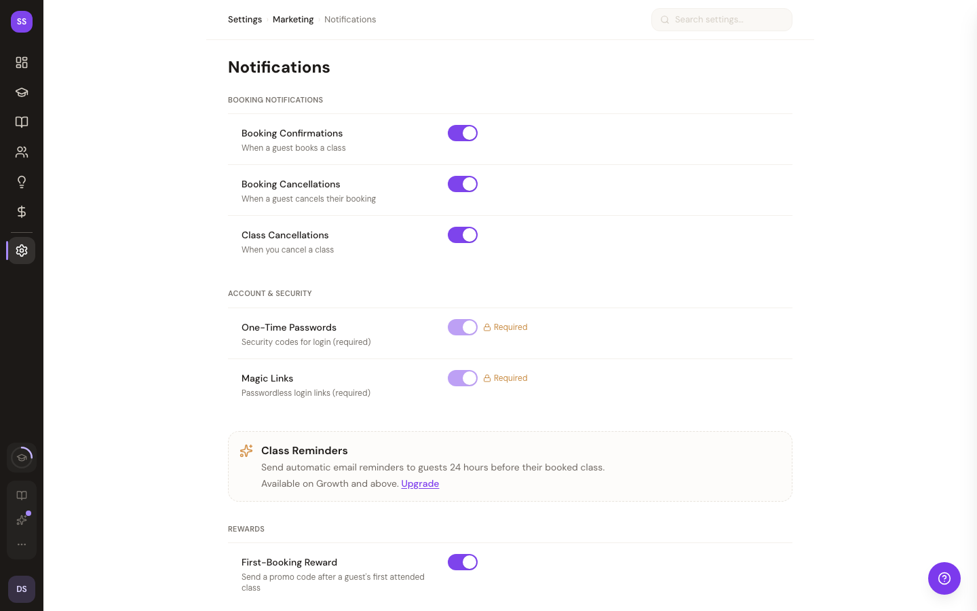Switch off First-Booking Reward toggle
The image size is (977, 611).
[463, 562]
